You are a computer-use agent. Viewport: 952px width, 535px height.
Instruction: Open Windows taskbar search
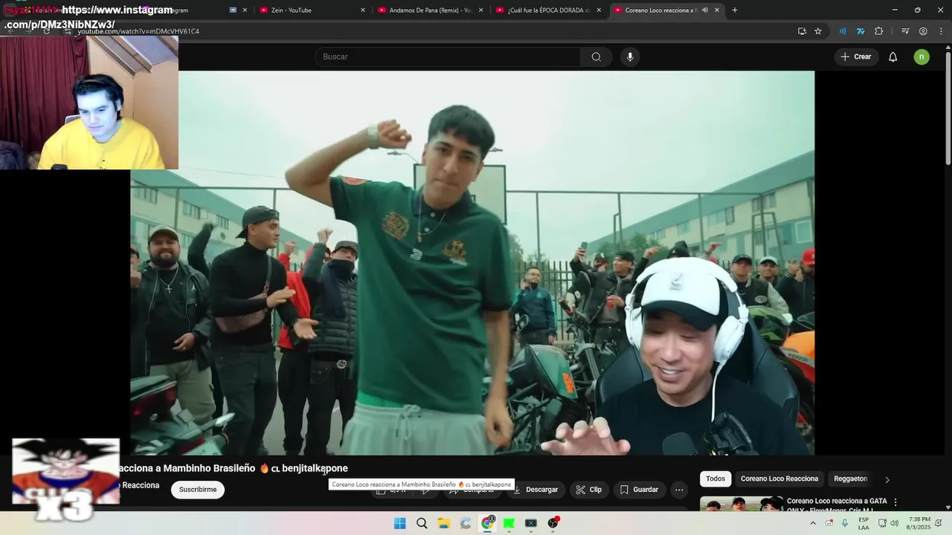tap(422, 523)
